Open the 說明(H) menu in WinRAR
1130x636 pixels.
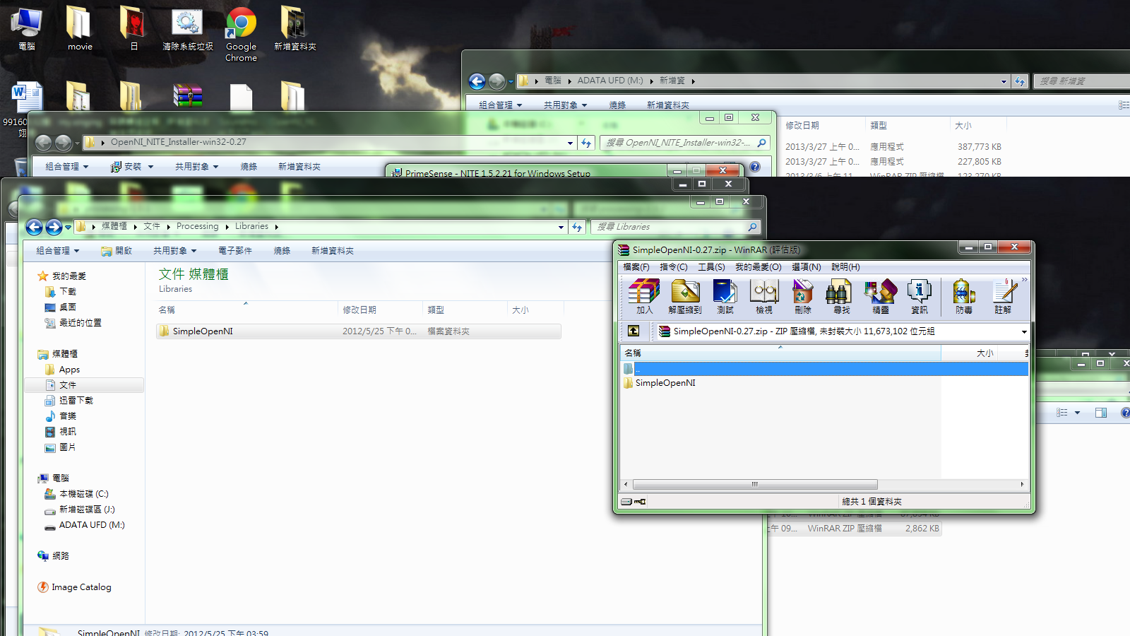click(x=845, y=267)
